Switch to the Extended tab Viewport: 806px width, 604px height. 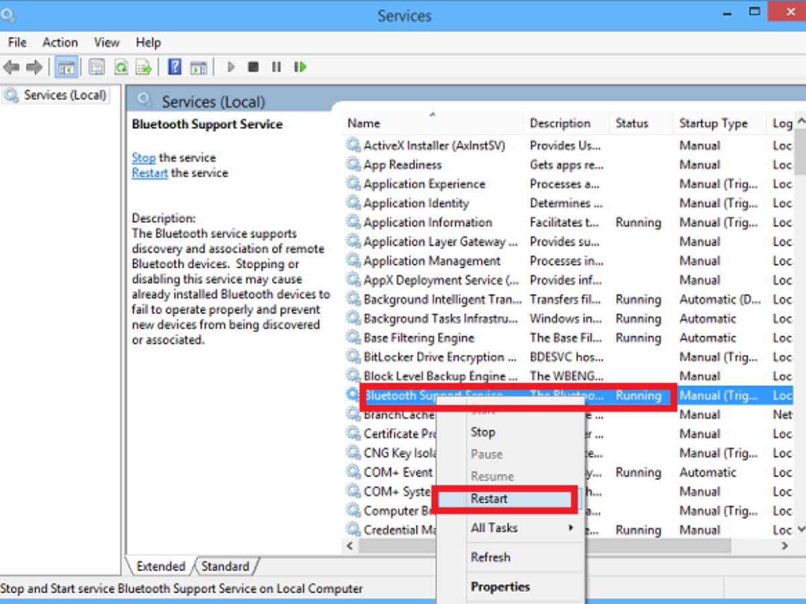click(x=161, y=566)
